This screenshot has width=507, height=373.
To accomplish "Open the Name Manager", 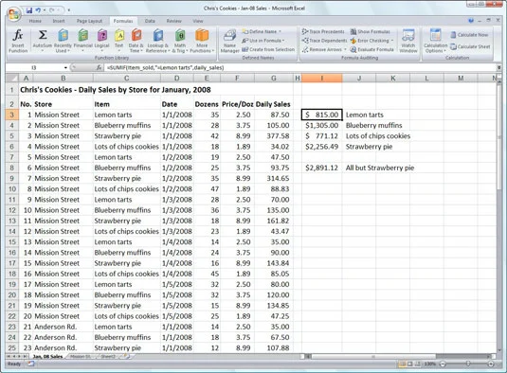I will tap(230, 41).
